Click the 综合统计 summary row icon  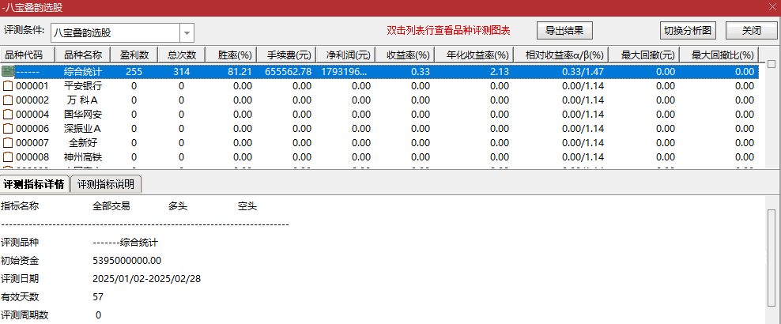[x=9, y=72]
